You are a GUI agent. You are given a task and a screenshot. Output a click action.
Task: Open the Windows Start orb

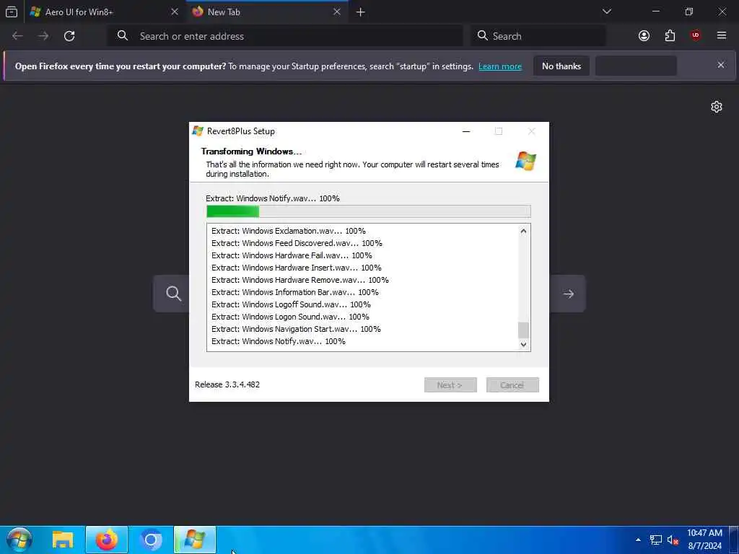click(x=19, y=540)
